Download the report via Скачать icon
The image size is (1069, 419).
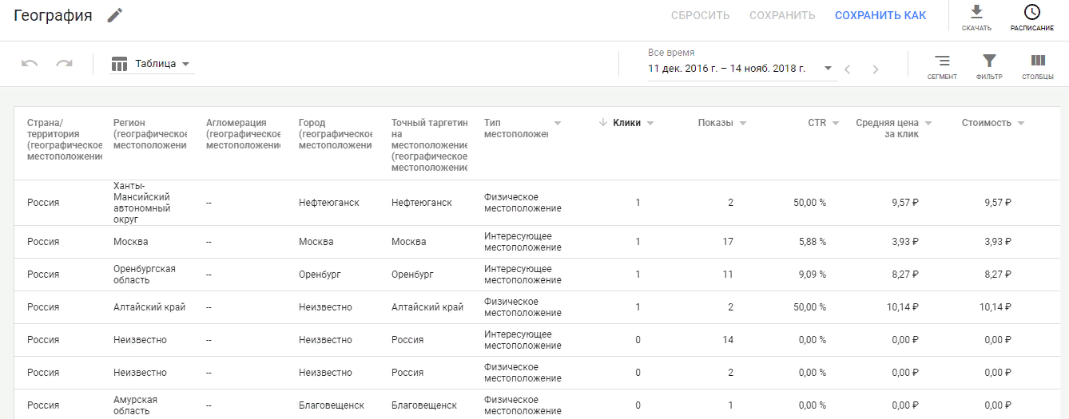(976, 12)
